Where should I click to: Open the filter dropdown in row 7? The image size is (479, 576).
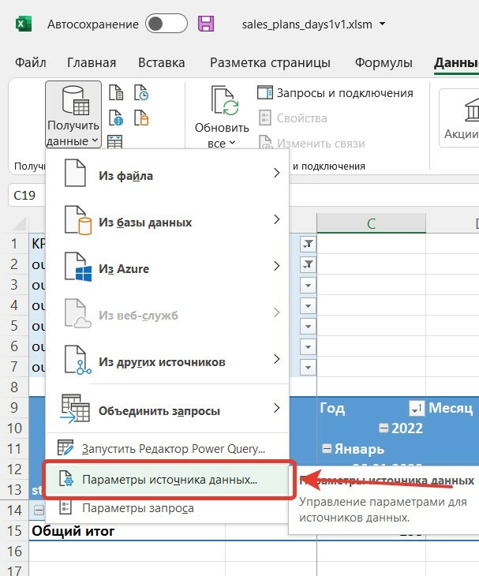pos(308,368)
